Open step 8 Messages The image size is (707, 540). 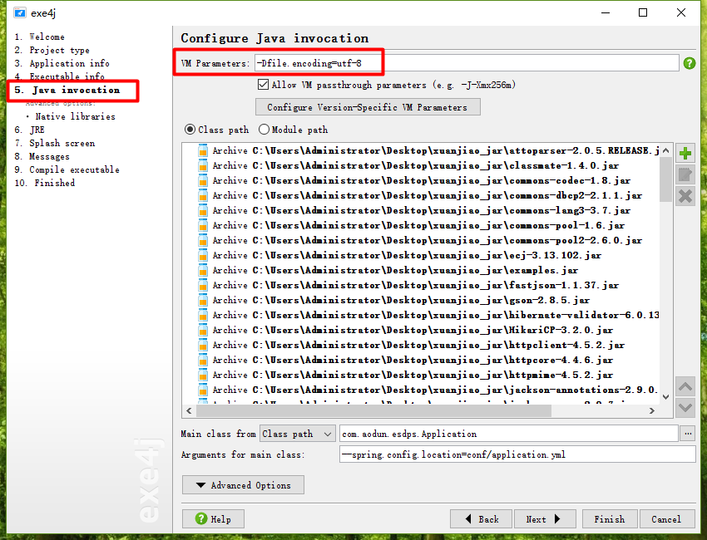[42, 156]
